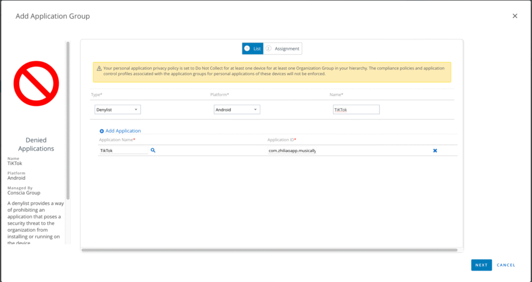Click the Application Name field TikTok
The height and width of the screenshot is (282, 532).
[x=123, y=151]
